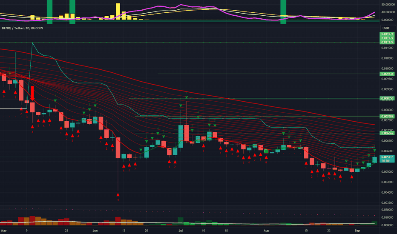Viewport: 397px width, 234px height.
Task: Click the 0.007500 price axis value
Action: click(387, 120)
